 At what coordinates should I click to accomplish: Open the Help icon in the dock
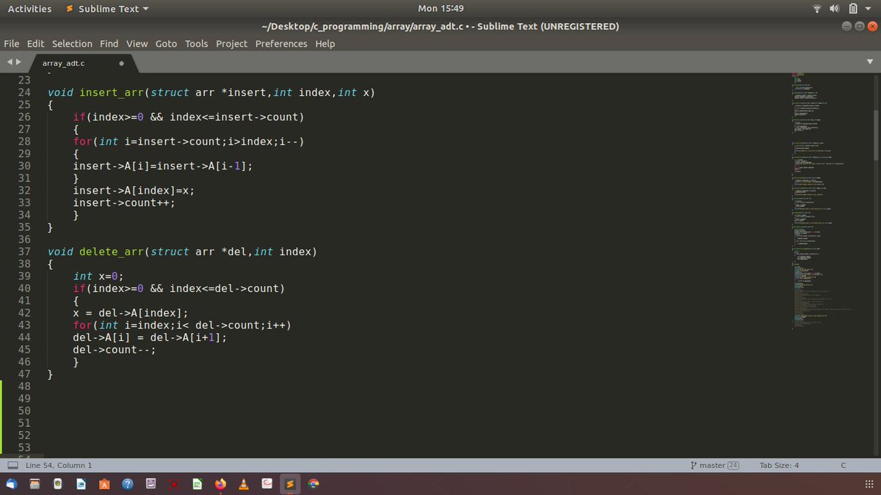coord(128,484)
